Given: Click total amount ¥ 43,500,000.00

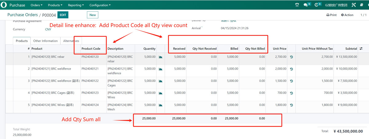Looking at the screenshot, I should [348, 131].
